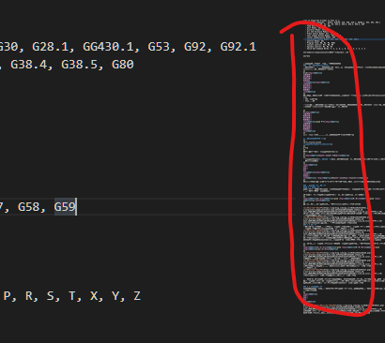Click G38.4 in the second line

(x=28, y=65)
